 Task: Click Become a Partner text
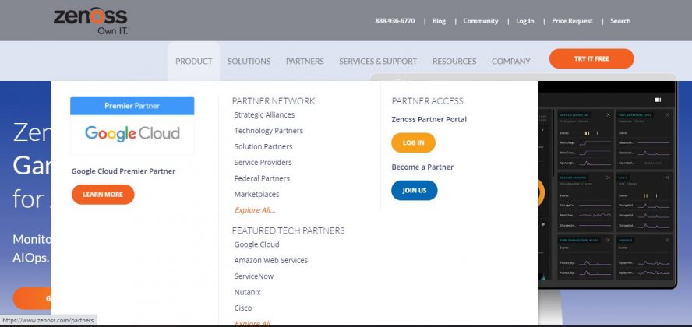tap(422, 167)
